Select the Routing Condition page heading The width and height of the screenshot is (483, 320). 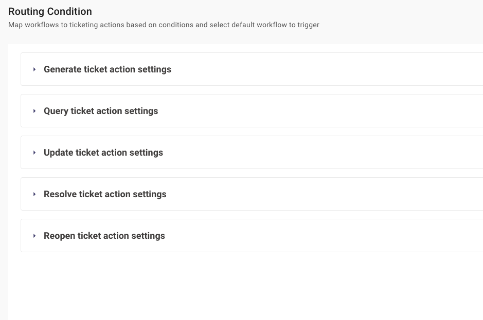pyautogui.click(x=50, y=11)
